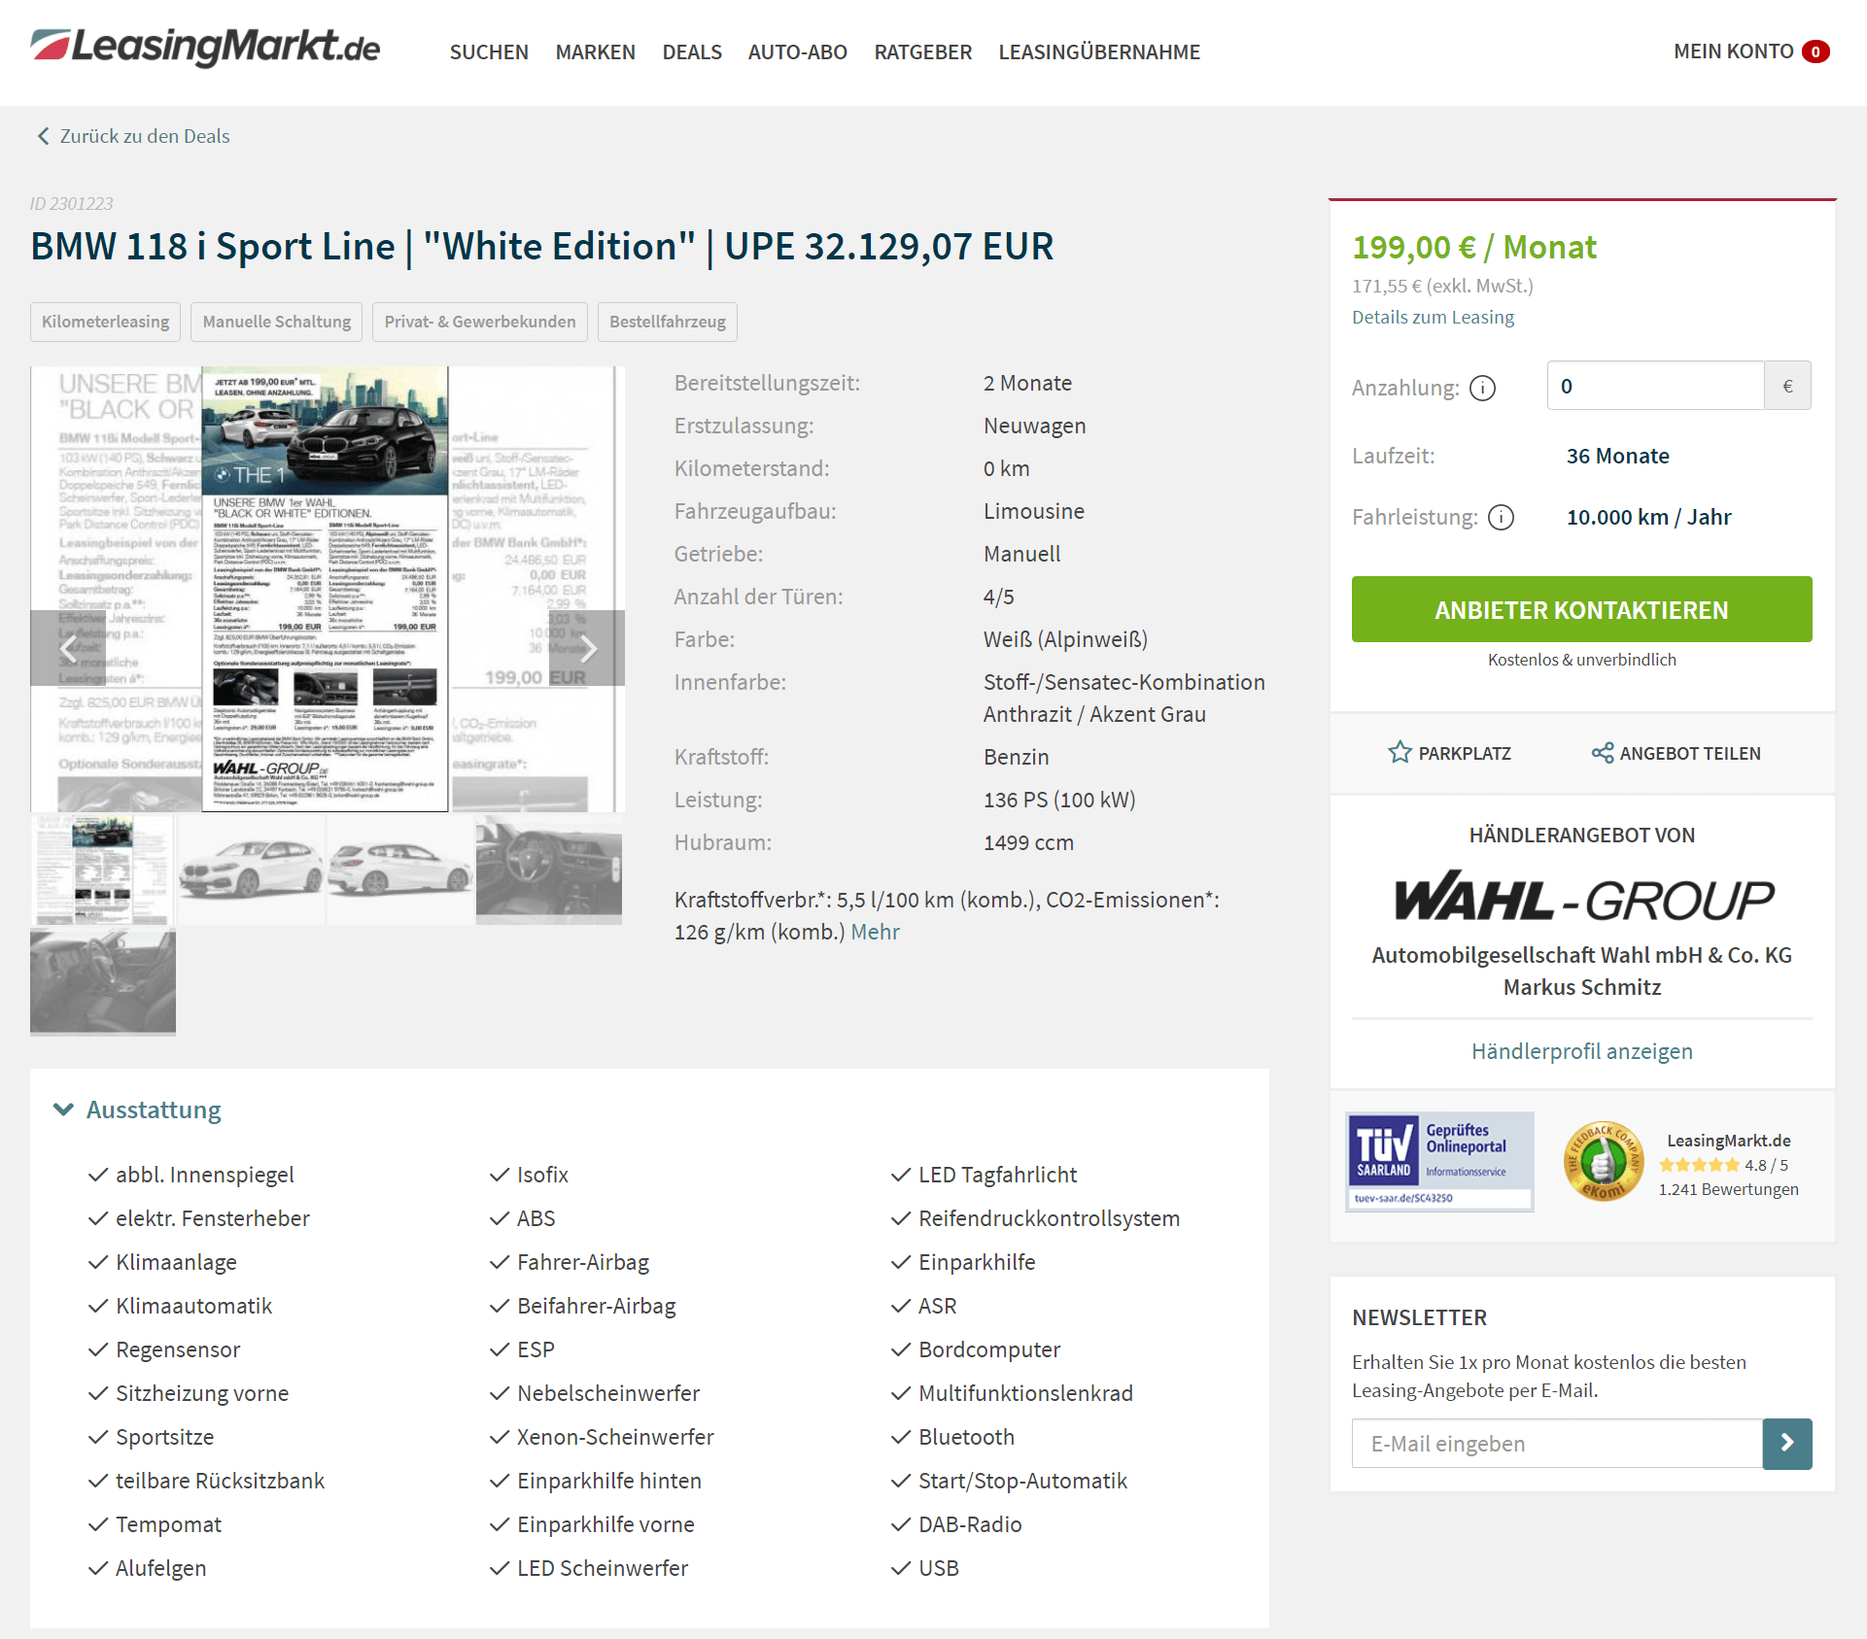This screenshot has width=1867, height=1639.
Task: Click the WAHL-GROUP dealer logo
Action: (1582, 897)
